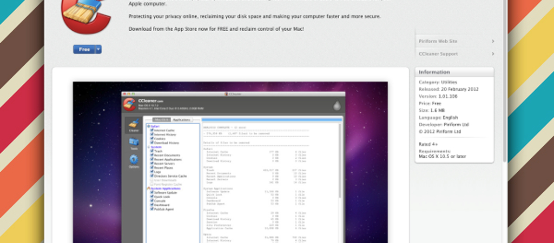Click the Category: Utilities text
Image resolution: width=554 pixels, height=243 pixels.
[x=438, y=82]
